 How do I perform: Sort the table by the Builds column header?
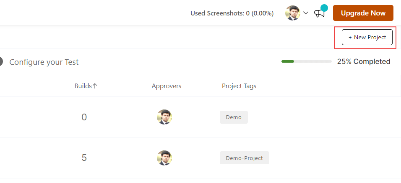click(83, 86)
